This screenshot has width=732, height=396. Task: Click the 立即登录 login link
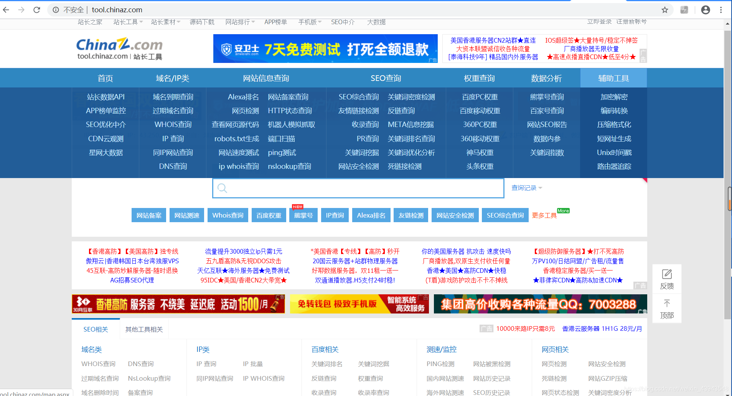point(599,21)
